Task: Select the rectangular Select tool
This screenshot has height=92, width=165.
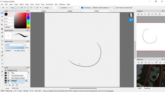Action: 2,41
